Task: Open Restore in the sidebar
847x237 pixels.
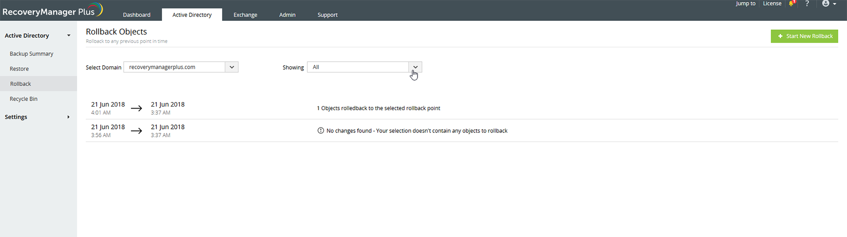Action: tap(19, 69)
